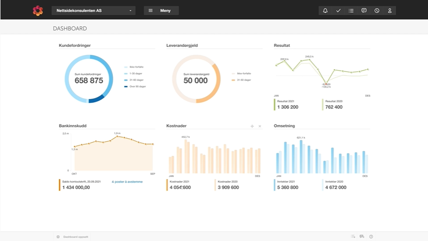Screen dimensions: 428x241
Task: Click the Leverandørgjeld widget title
Action: pos(182,45)
